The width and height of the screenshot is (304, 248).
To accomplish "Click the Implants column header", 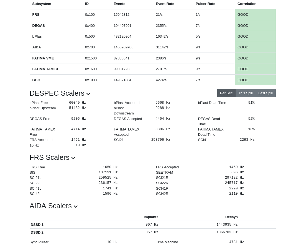I will point(151,217).
